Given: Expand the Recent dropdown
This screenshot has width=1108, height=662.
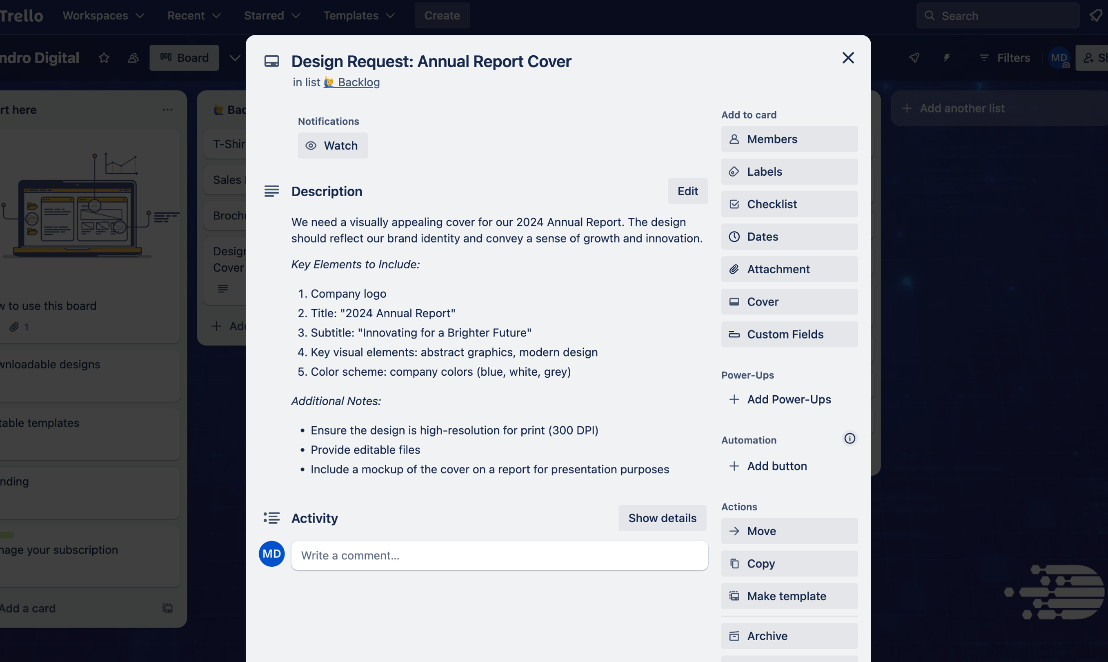Looking at the screenshot, I should pyautogui.click(x=194, y=15).
